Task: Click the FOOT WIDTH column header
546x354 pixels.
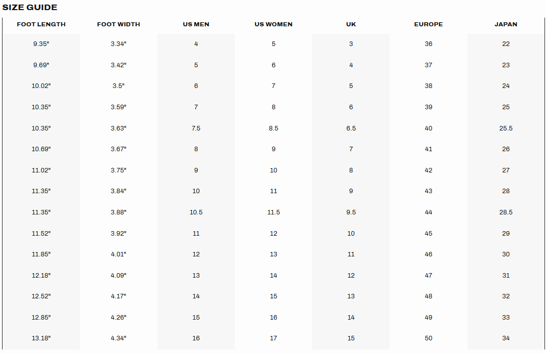Action: pos(118,24)
